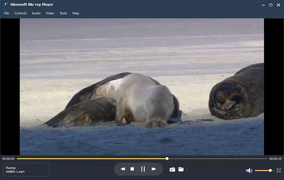
Task: Click the video display area
Action: click(x=142, y=87)
